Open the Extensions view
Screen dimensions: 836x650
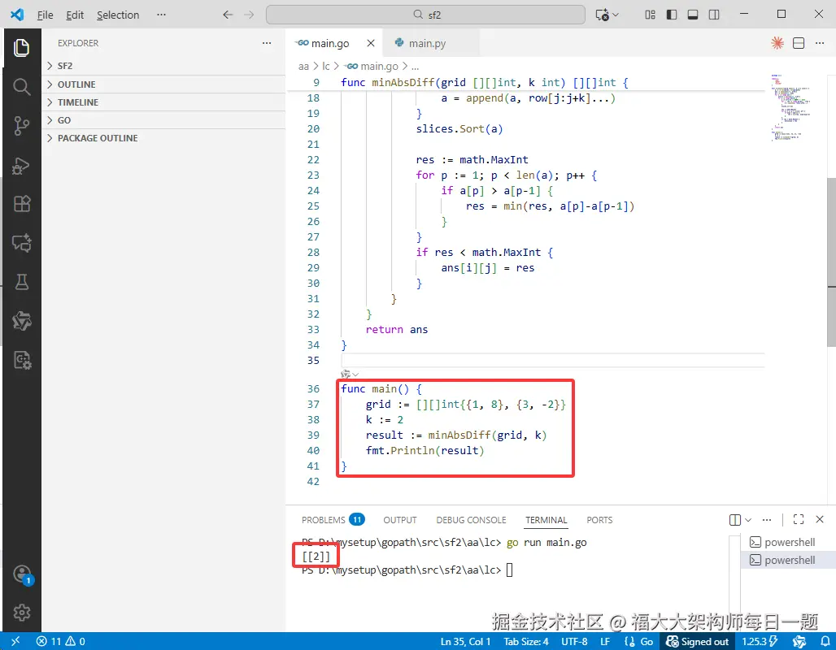[21, 204]
